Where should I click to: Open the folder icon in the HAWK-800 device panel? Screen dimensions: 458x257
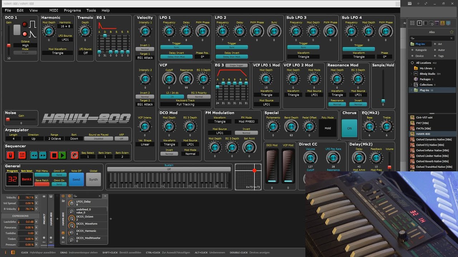[63, 201]
